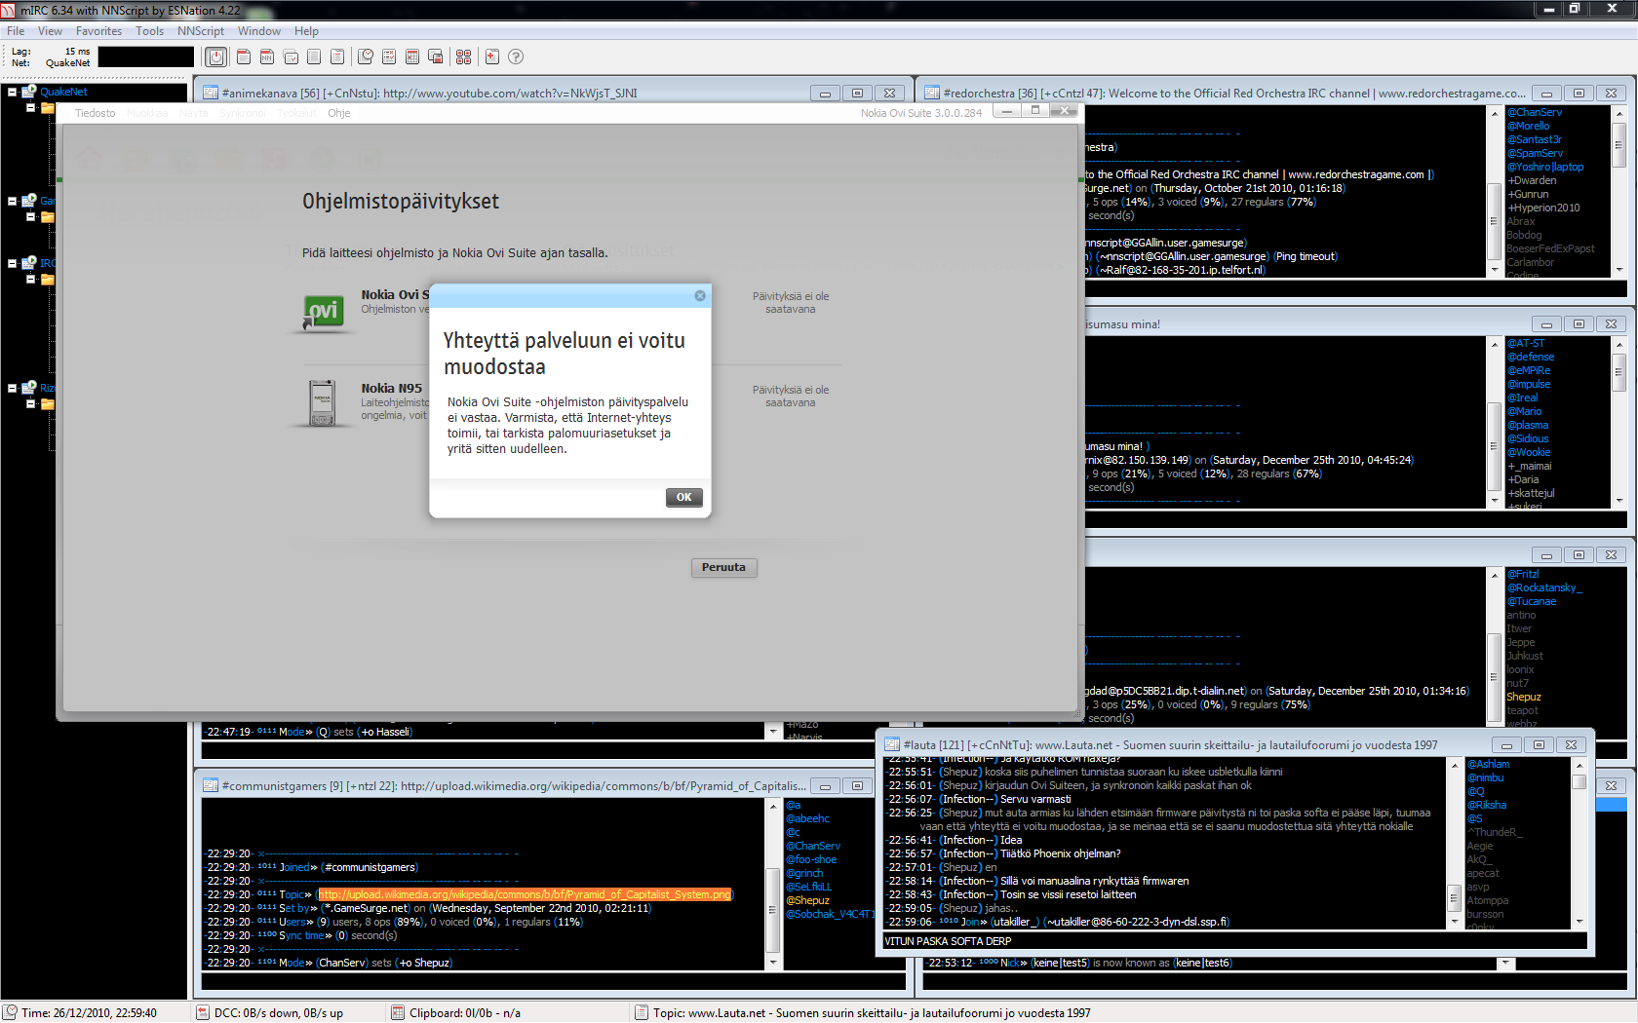Open the View menu

50,31
